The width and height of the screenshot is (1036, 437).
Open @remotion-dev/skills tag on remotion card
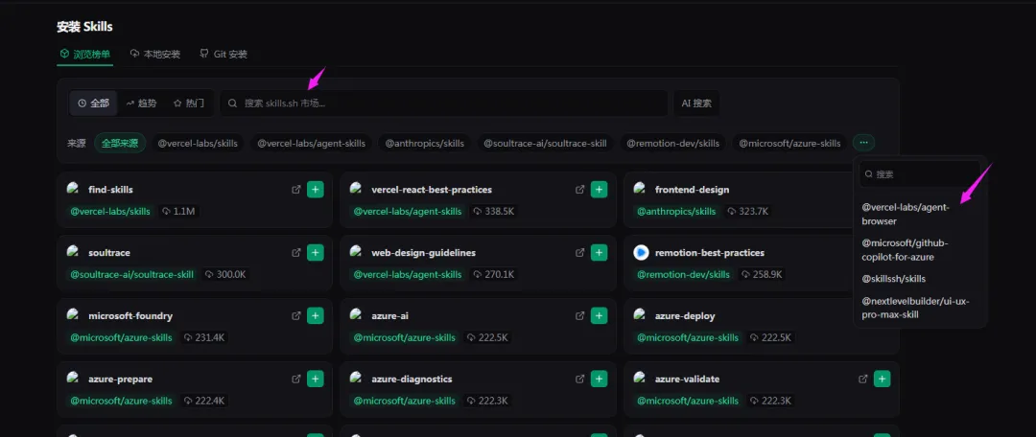point(684,274)
